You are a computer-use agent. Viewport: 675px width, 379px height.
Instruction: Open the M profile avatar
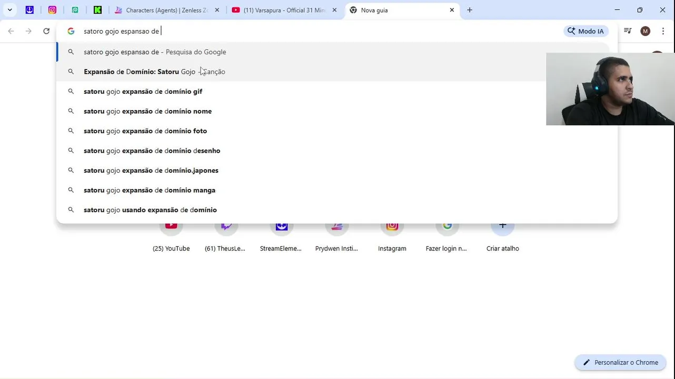click(646, 31)
